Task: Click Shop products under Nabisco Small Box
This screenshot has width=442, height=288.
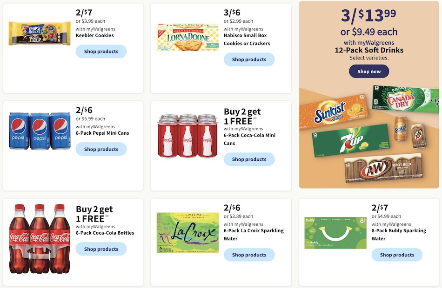Action: (x=249, y=59)
